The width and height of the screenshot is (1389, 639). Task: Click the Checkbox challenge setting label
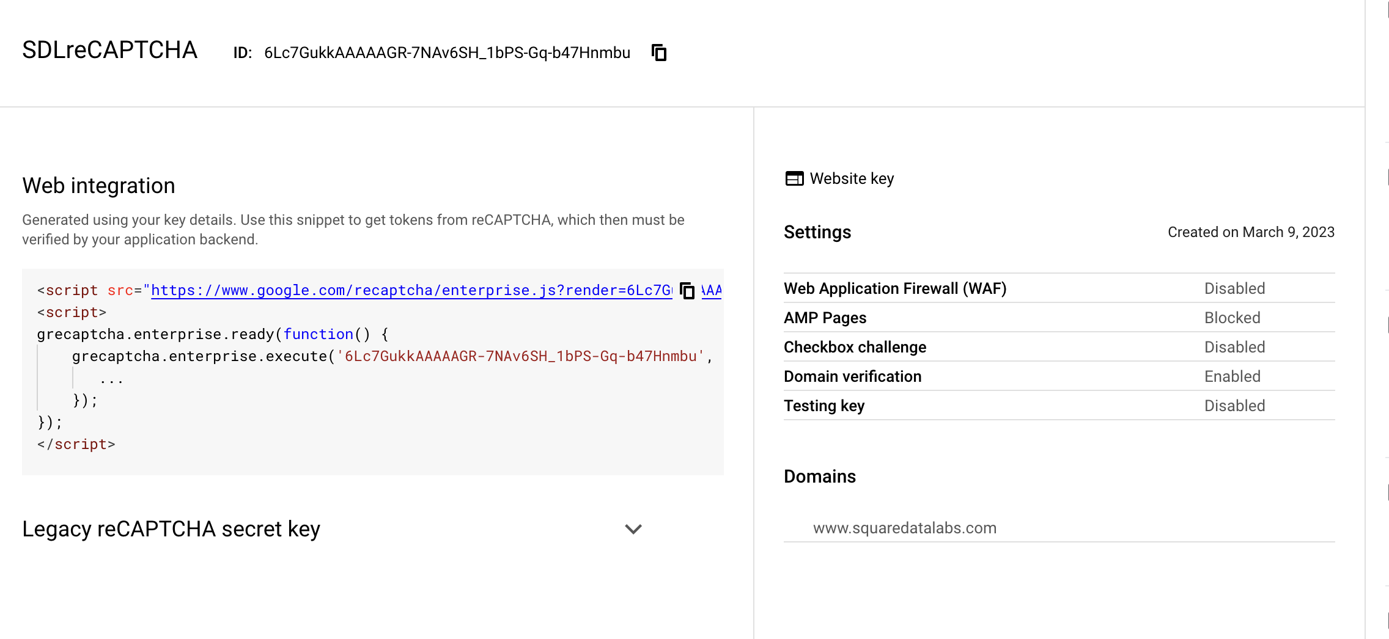[855, 347]
